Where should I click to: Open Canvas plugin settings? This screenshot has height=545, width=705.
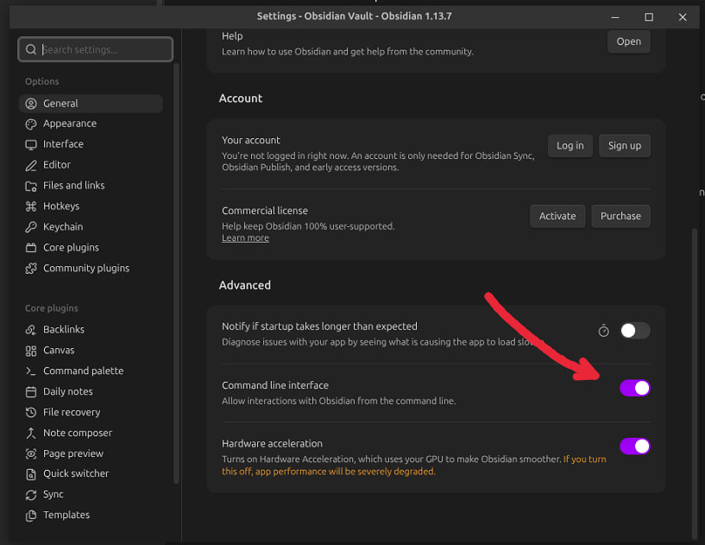coord(91,351)
